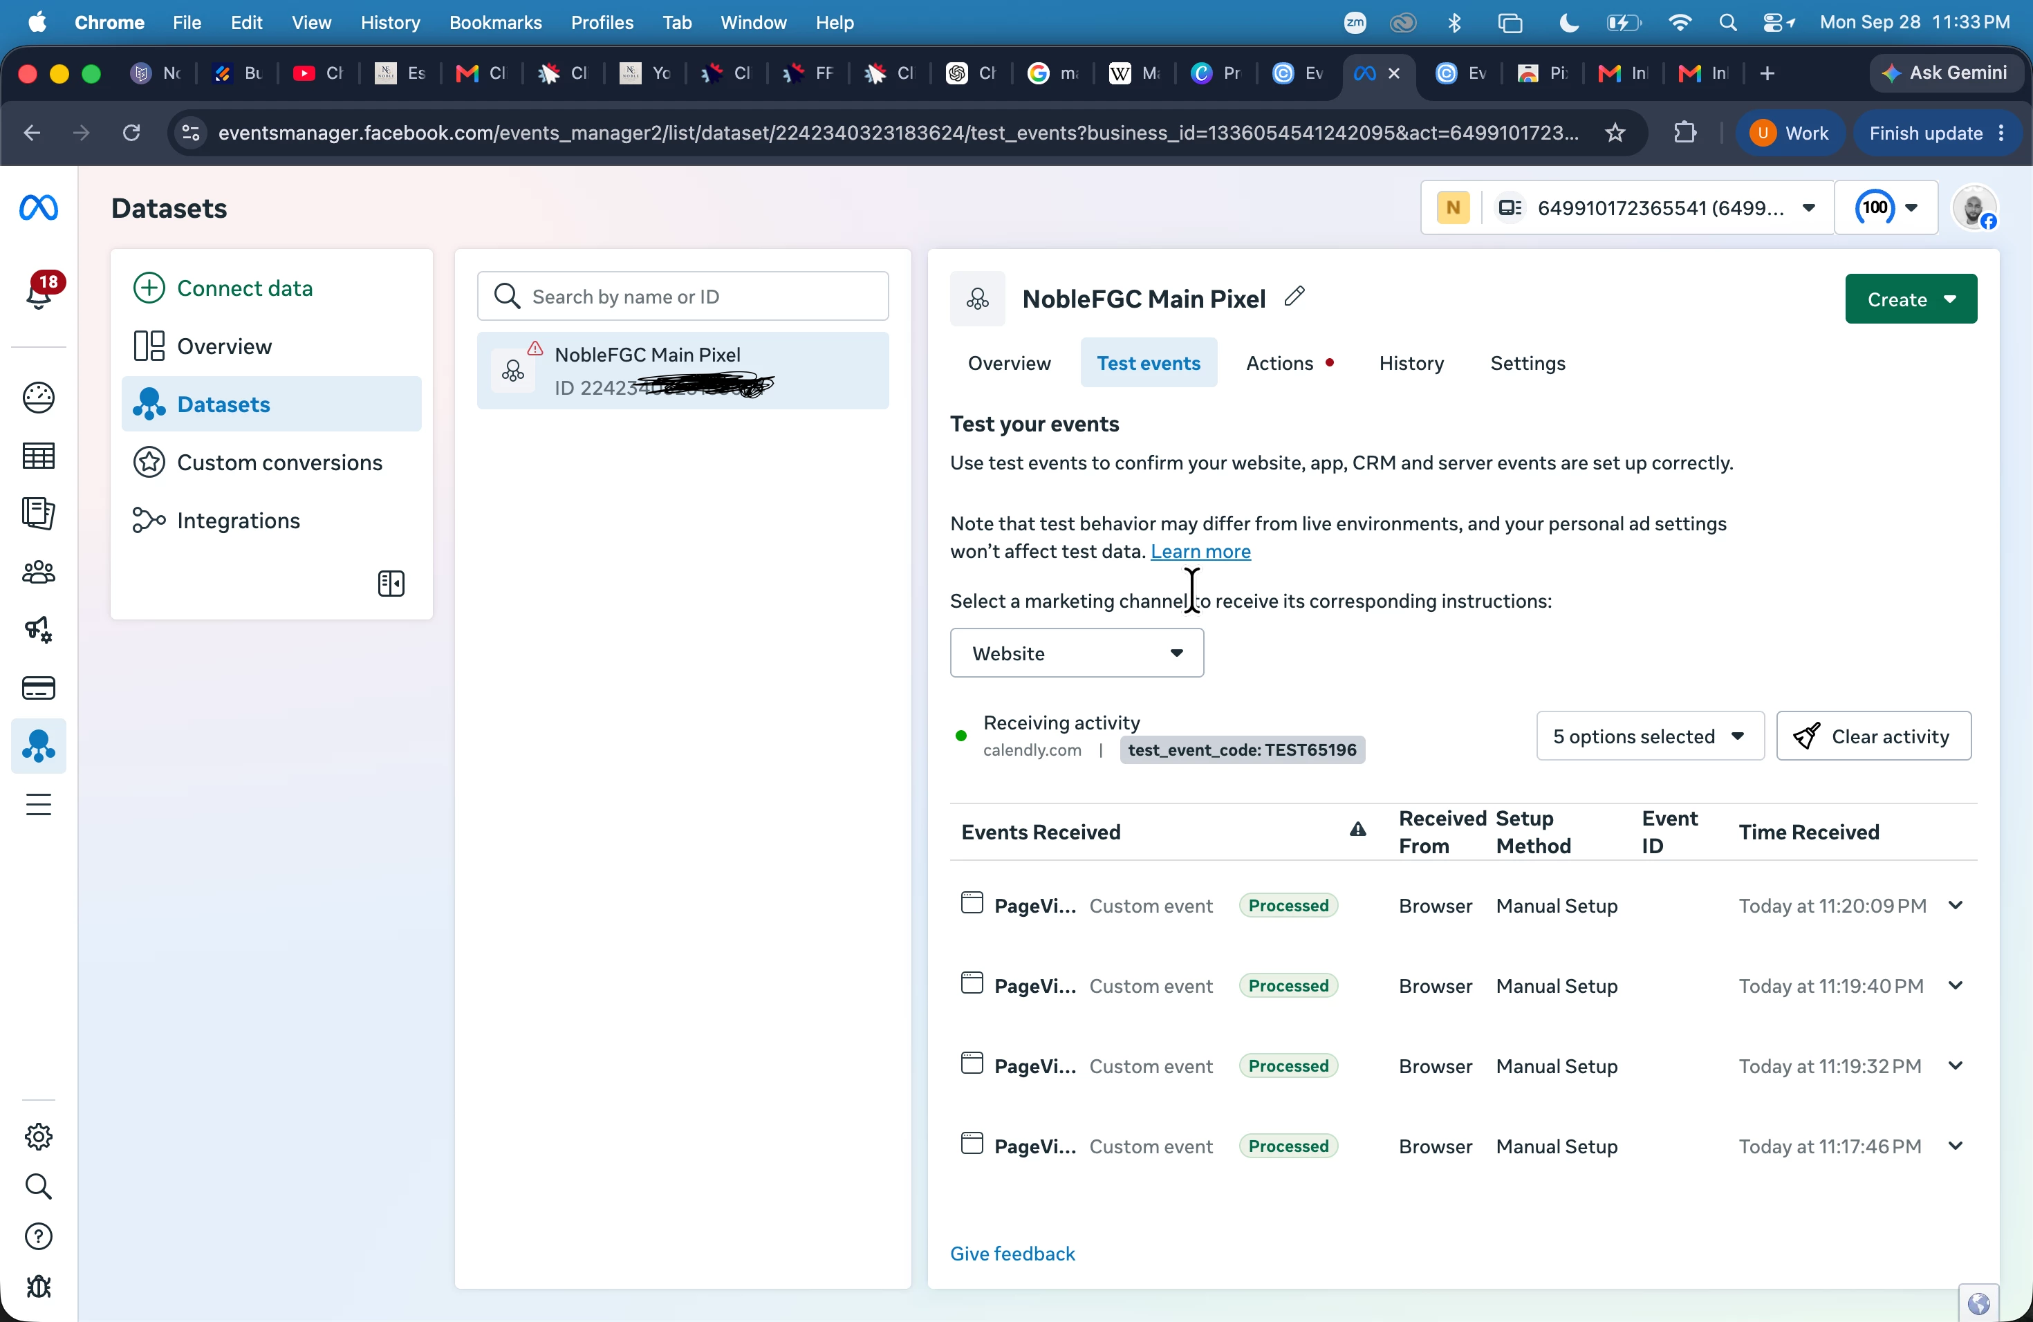Focus the Search by name or ID field
This screenshot has width=2033, height=1322.
tap(683, 297)
